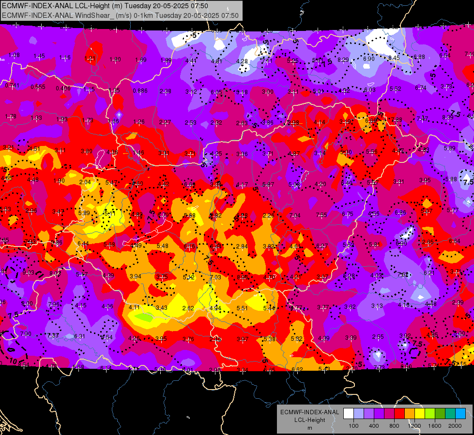
Task: Click the wind shear value 7.03
Action: click(x=215, y=277)
